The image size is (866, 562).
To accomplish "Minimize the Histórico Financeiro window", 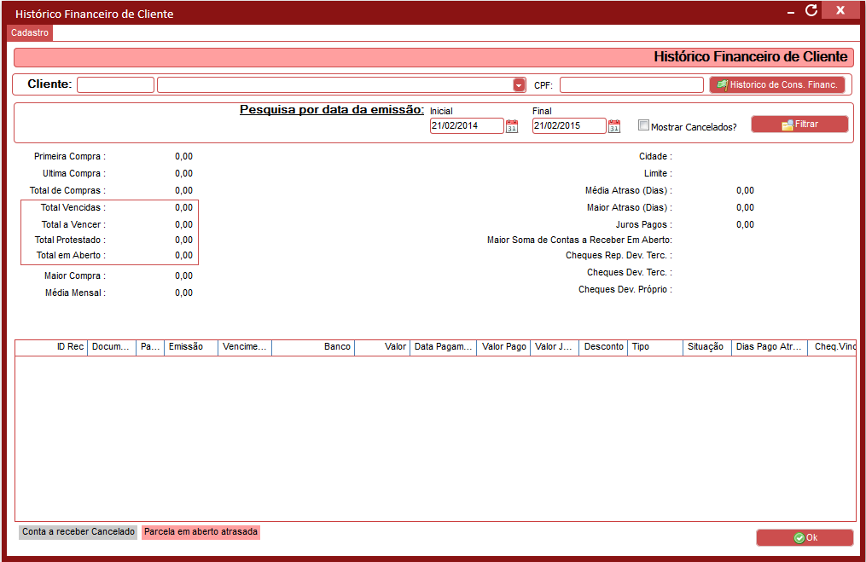I will pyautogui.click(x=791, y=12).
